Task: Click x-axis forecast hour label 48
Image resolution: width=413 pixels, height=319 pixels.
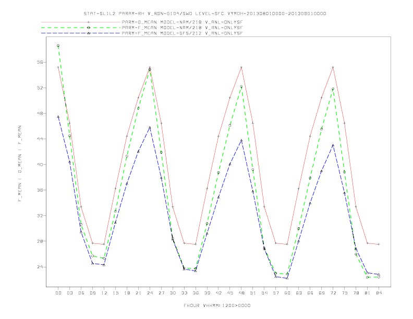Action: click(x=241, y=293)
